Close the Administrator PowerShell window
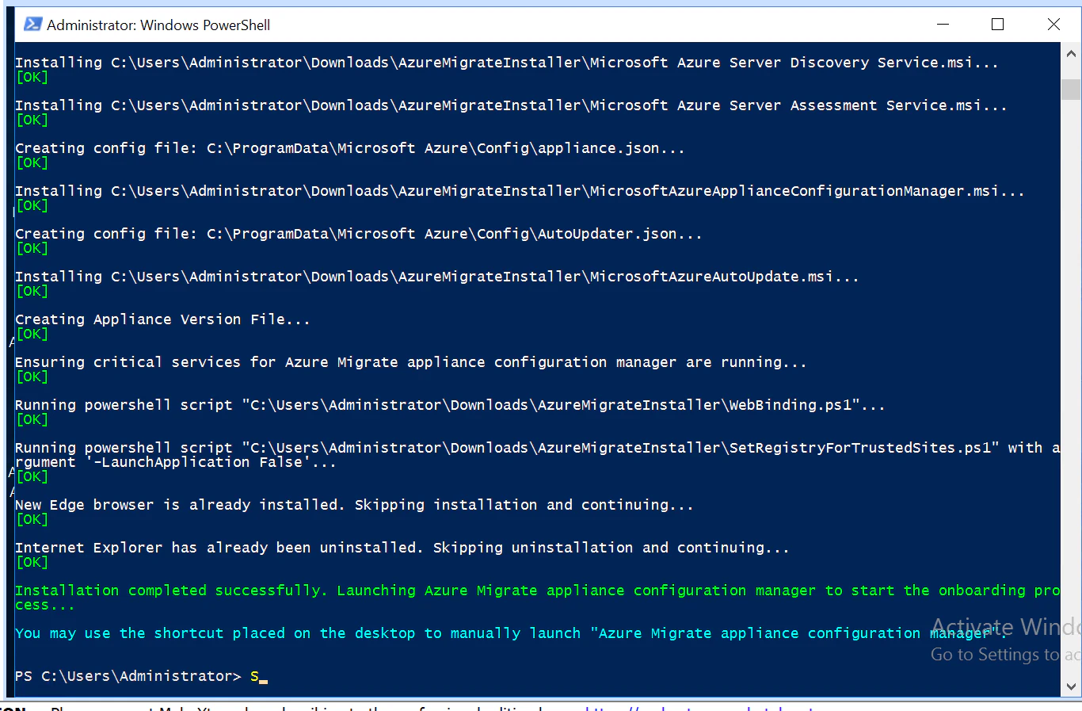This screenshot has width=1082, height=711. point(1053,25)
